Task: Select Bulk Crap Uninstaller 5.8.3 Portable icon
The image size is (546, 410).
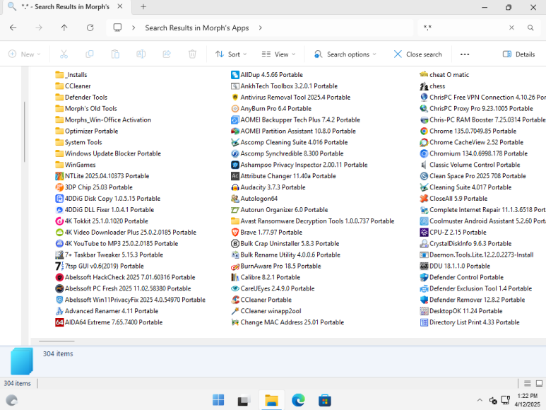Action: point(235,243)
